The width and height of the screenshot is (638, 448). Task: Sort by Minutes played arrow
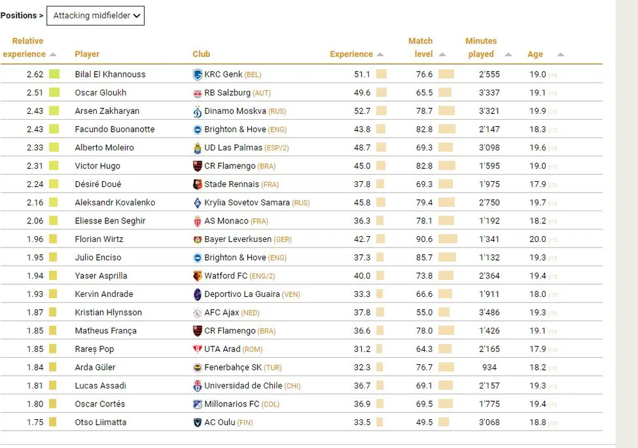coord(509,55)
